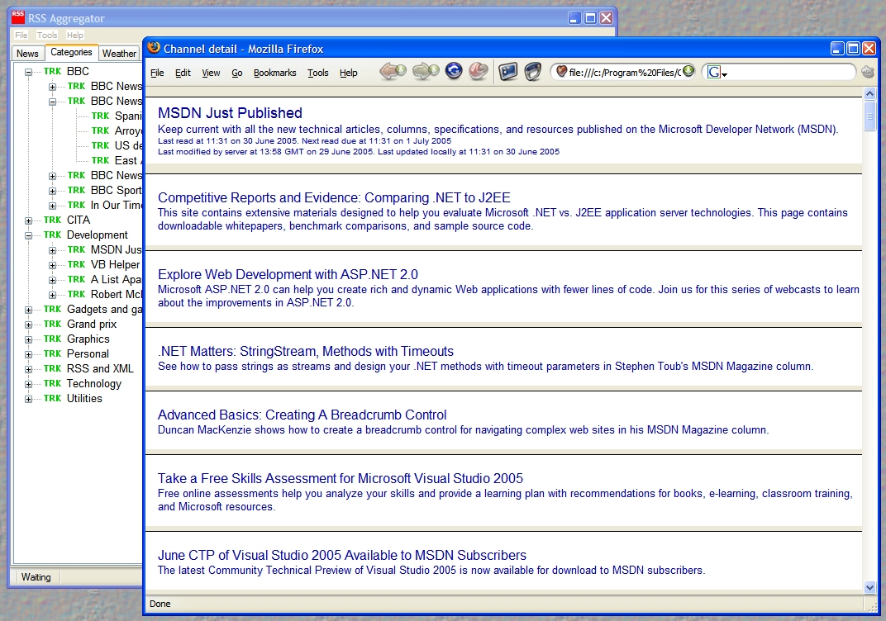This screenshot has height=621, width=886.
Task: Open the Google search engine dropdown
Action: (724, 74)
